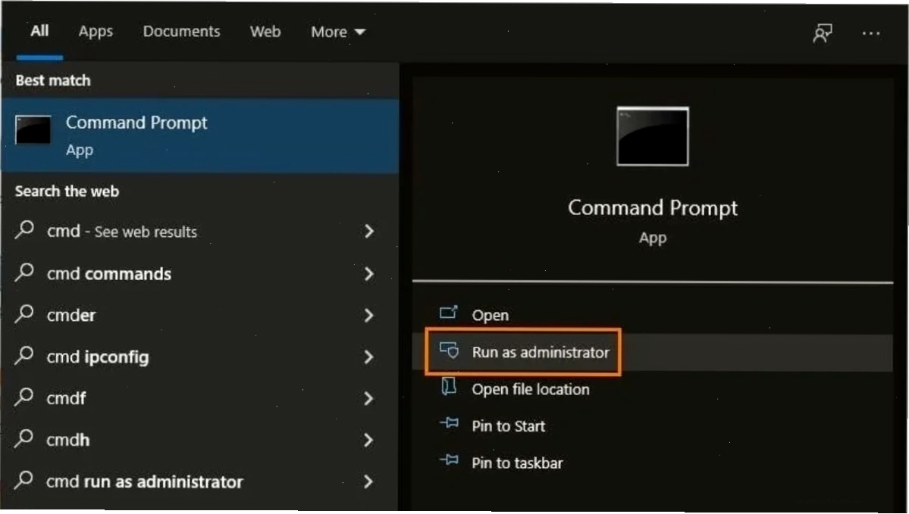
Task: Click the Pin to Start pin icon
Action: click(449, 424)
